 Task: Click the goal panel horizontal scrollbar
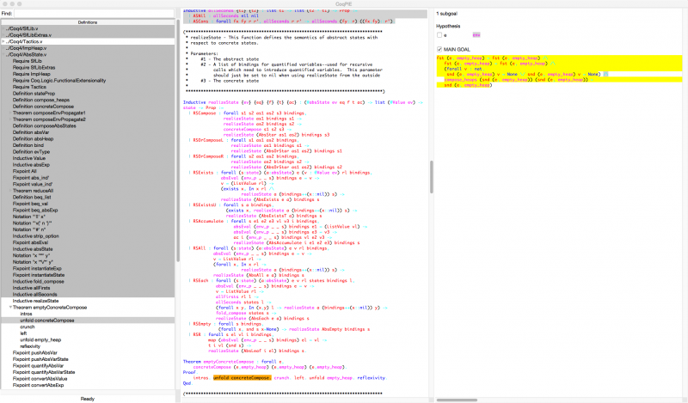[x=457, y=400]
